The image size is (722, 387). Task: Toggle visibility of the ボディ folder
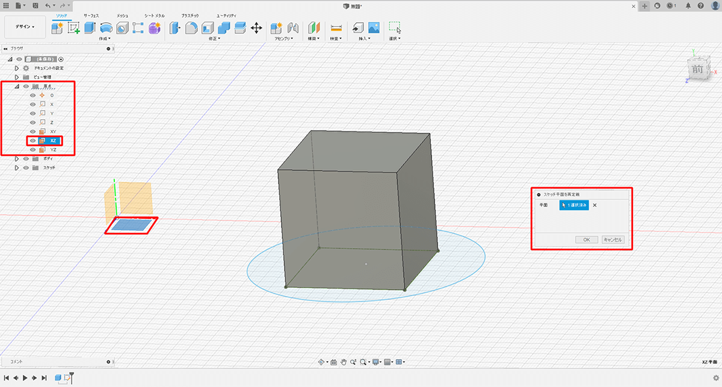(26, 158)
